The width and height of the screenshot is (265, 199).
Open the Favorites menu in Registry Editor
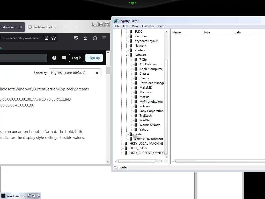(x=148, y=26)
